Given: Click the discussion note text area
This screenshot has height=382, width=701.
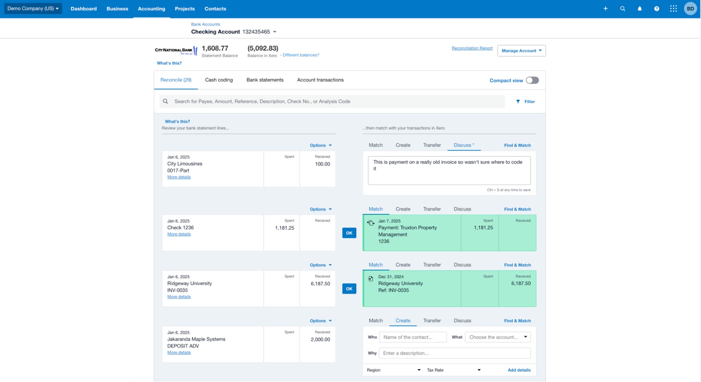Looking at the screenshot, I should pyautogui.click(x=449, y=171).
